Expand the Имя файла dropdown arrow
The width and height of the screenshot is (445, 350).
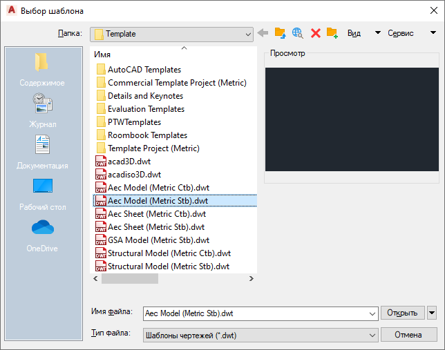tap(372, 313)
